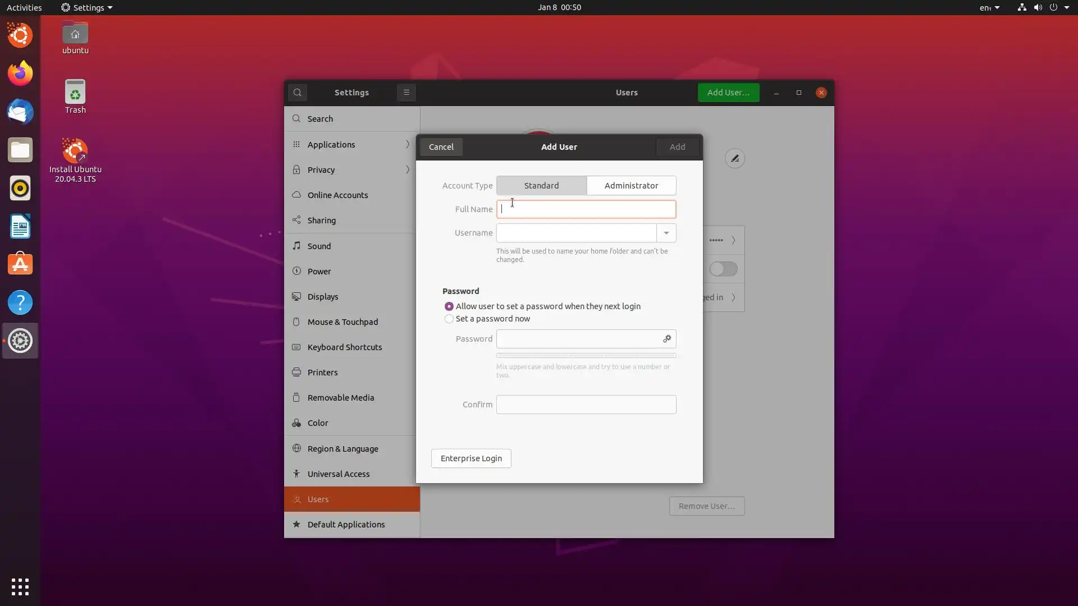Click the Enterprise Login button
The image size is (1078, 606).
coord(471,458)
